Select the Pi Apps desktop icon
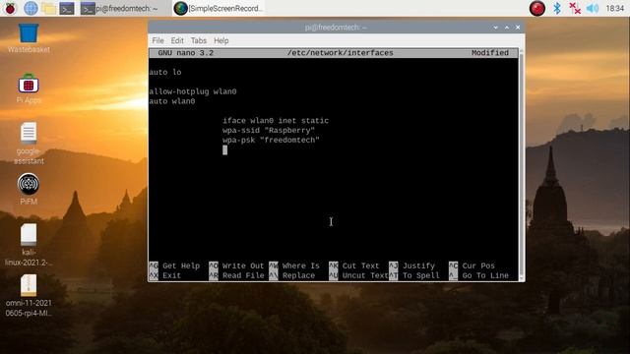This screenshot has width=630, height=354. (29, 89)
